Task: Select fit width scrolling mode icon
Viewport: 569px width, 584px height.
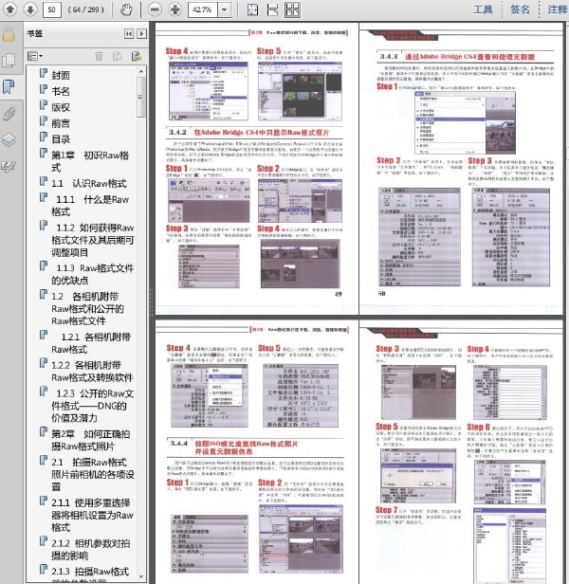Action: coord(272,9)
